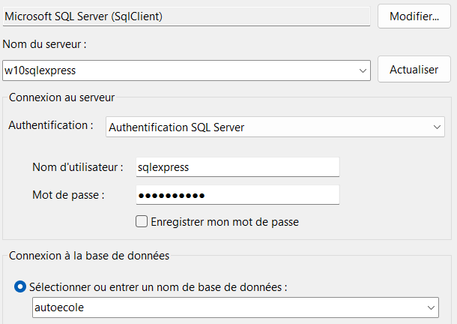Click the Modifier... button
This screenshot has width=457, height=324.
point(414,16)
